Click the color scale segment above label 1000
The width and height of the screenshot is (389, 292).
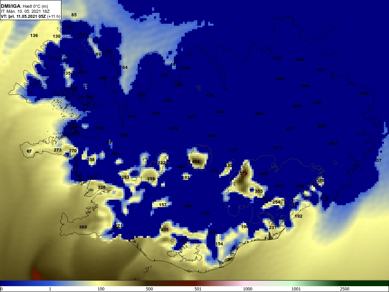pos(247,283)
